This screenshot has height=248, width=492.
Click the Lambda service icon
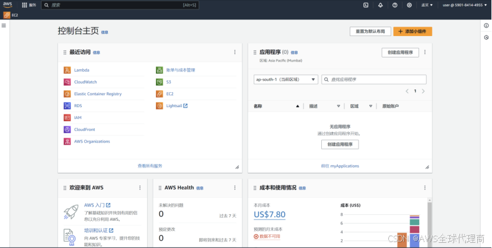click(67, 70)
